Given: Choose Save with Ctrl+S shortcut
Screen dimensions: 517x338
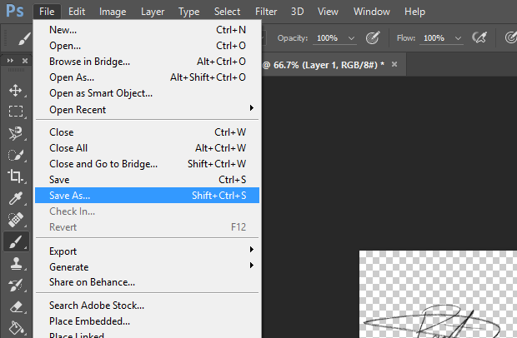Looking at the screenshot, I should 147,180.
